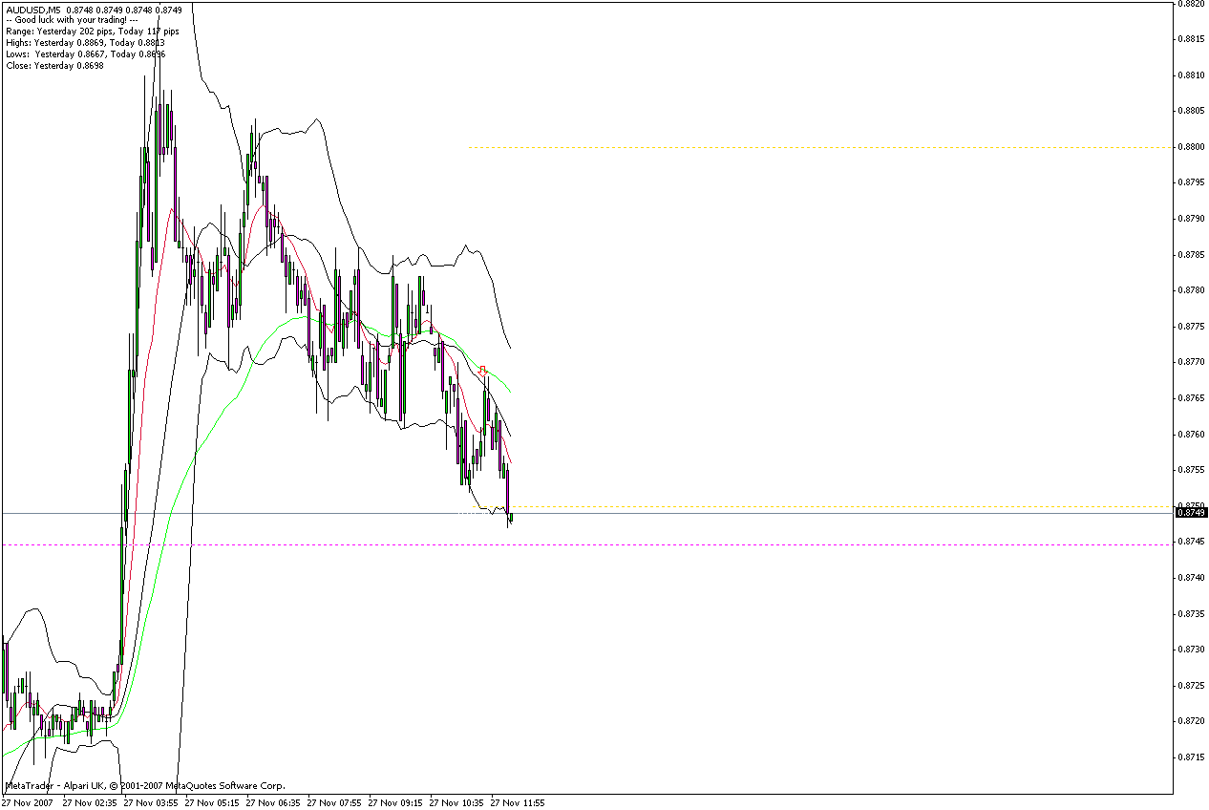1209x810 pixels.
Task: Click the 0.8735 price axis label
Action: [x=1191, y=614]
